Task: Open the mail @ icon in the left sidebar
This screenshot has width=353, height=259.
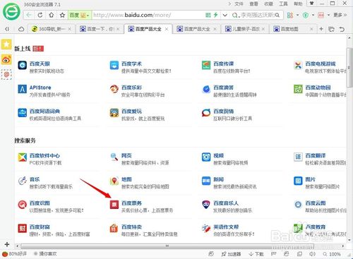Action: (x=6, y=75)
